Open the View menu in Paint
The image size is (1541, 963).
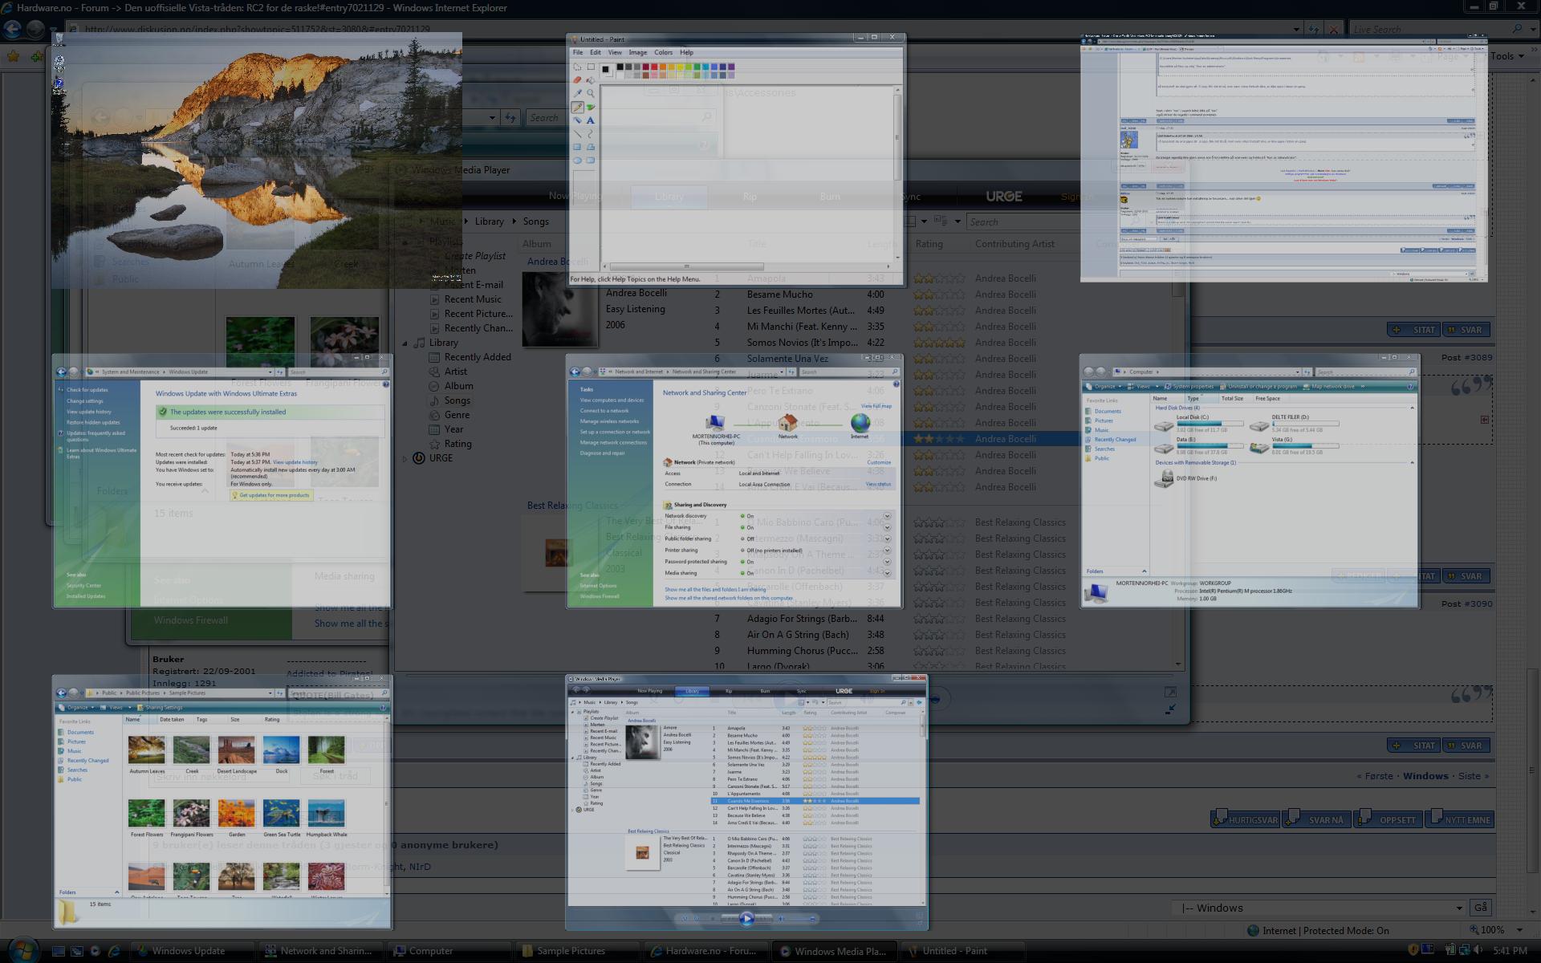[614, 52]
